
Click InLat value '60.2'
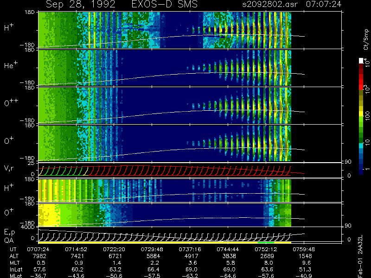[x=77, y=269]
